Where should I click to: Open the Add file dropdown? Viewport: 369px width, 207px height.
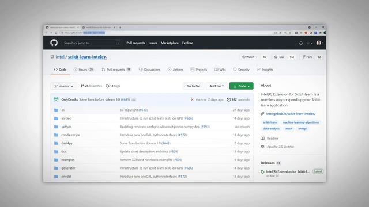(217, 86)
